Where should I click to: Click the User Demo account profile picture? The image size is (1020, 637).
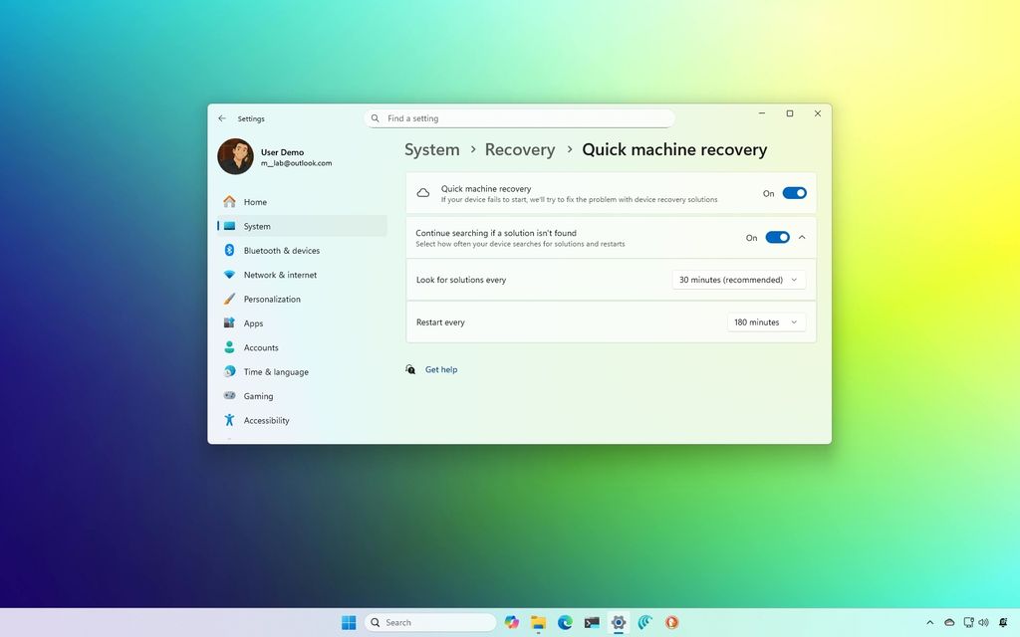(x=235, y=157)
